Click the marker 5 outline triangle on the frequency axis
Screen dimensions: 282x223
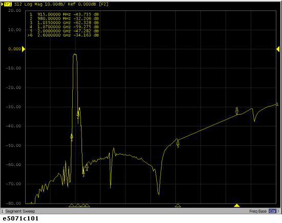(178, 206)
